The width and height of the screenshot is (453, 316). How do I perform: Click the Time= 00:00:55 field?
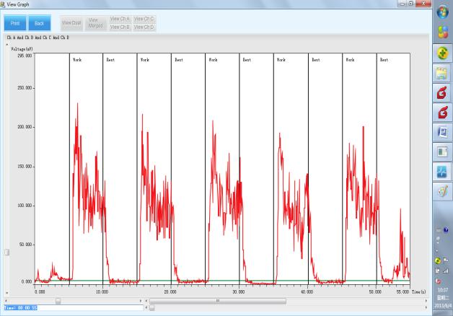pyautogui.click(x=74, y=308)
